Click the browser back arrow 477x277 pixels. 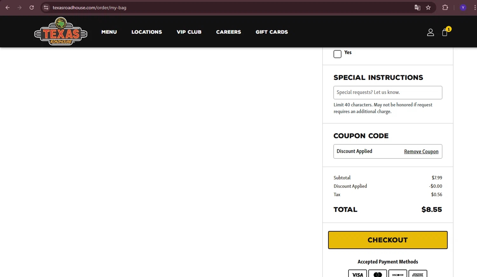tap(8, 7)
